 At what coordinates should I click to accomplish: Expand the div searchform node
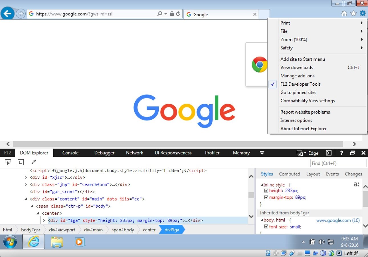[26, 185]
